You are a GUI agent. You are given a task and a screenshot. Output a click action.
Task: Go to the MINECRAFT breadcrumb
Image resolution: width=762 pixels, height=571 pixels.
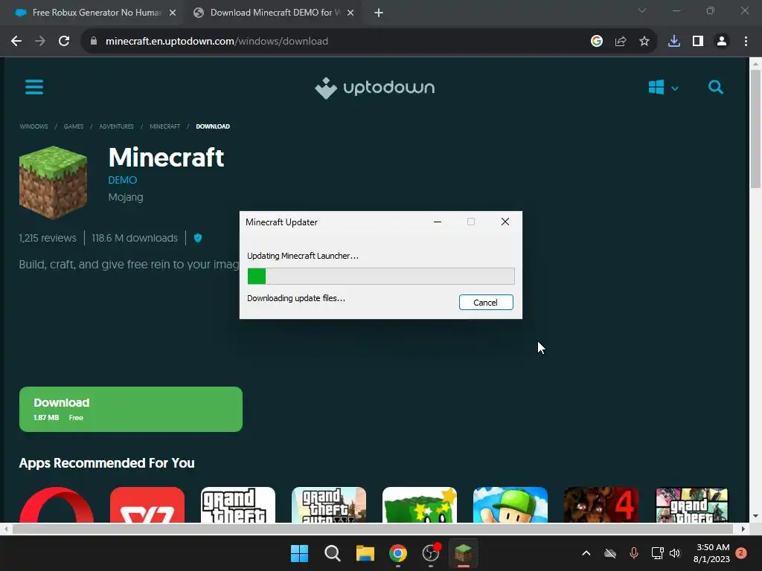pyautogui.click(x=164, y=126)
